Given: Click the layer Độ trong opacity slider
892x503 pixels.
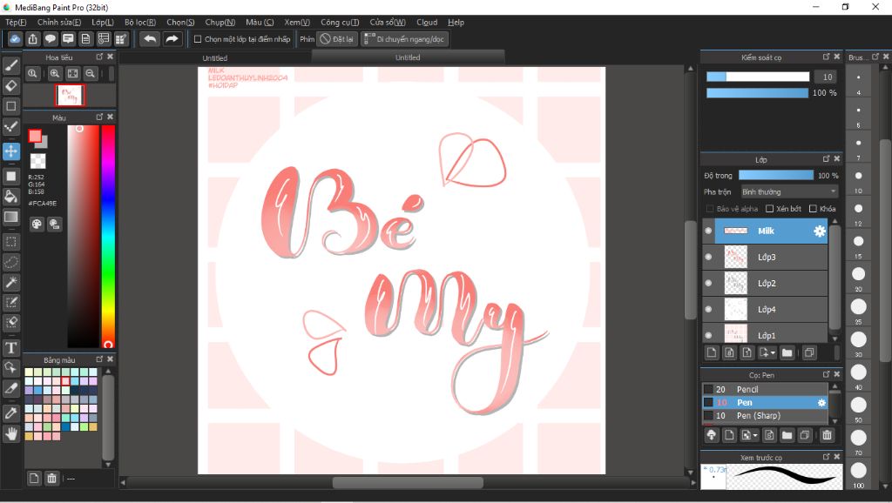Looking at the screenshot, I should click(x=776, y=175).
